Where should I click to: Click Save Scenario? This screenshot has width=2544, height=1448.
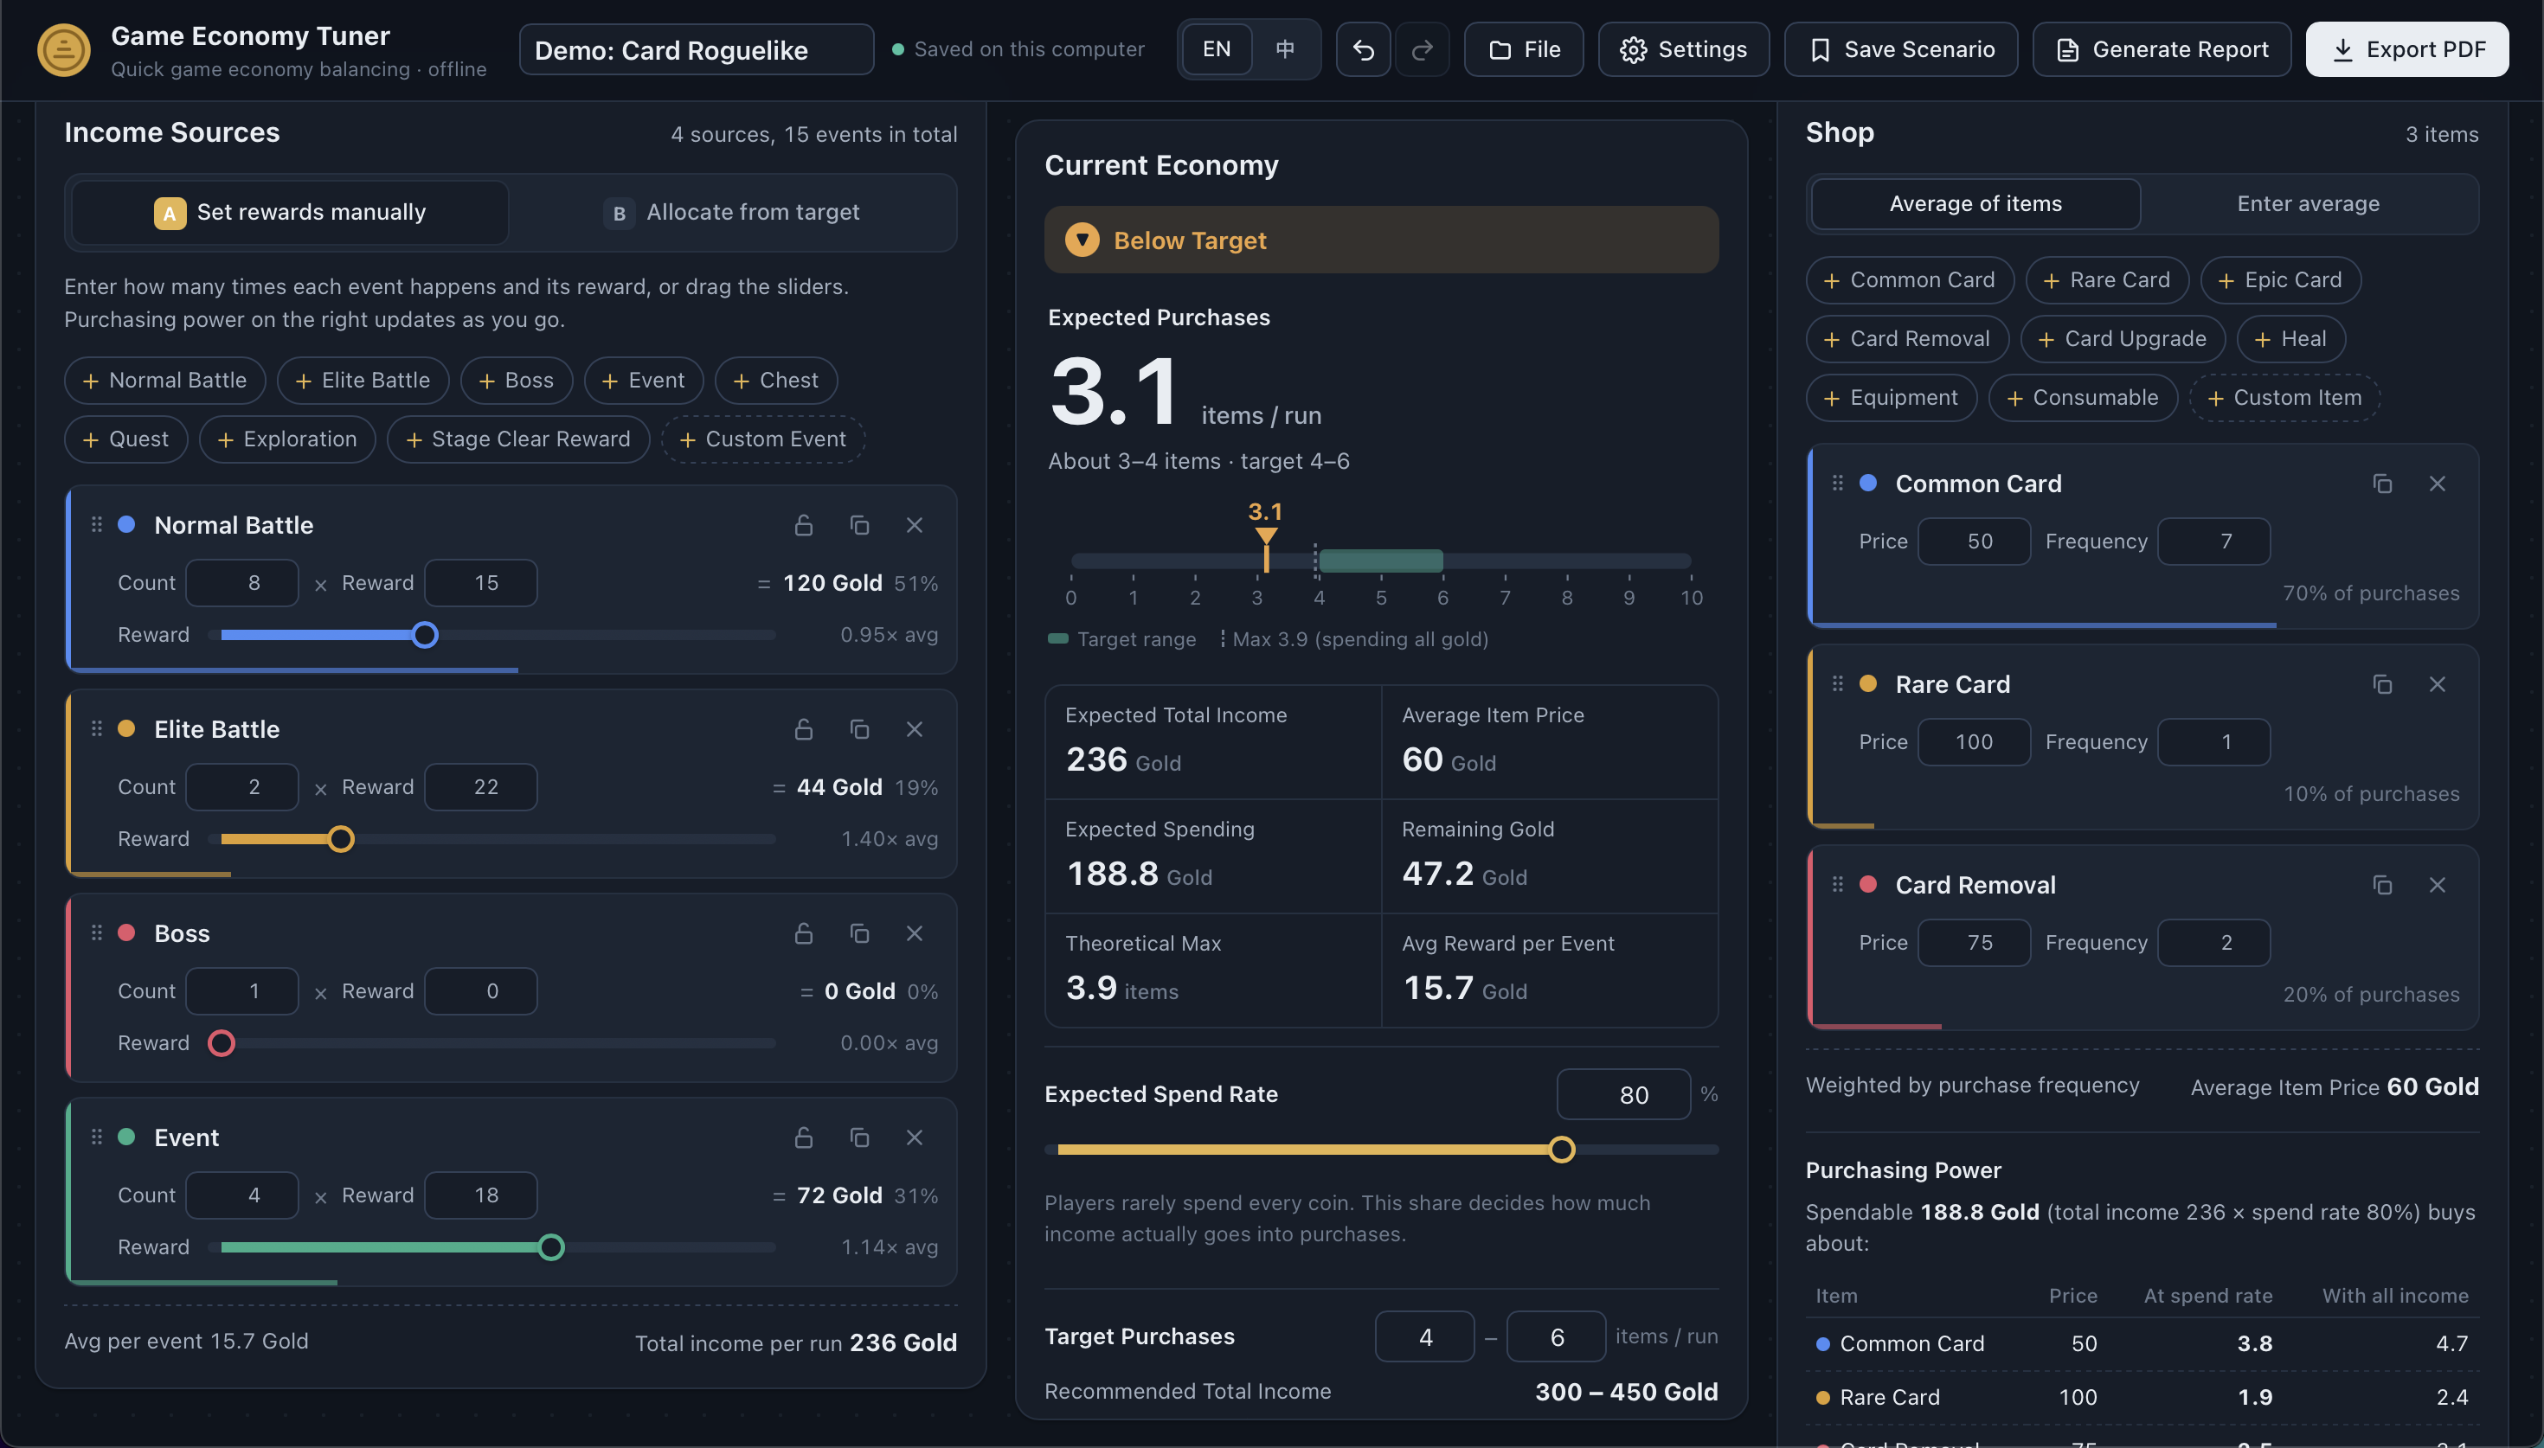(1900, 49)
